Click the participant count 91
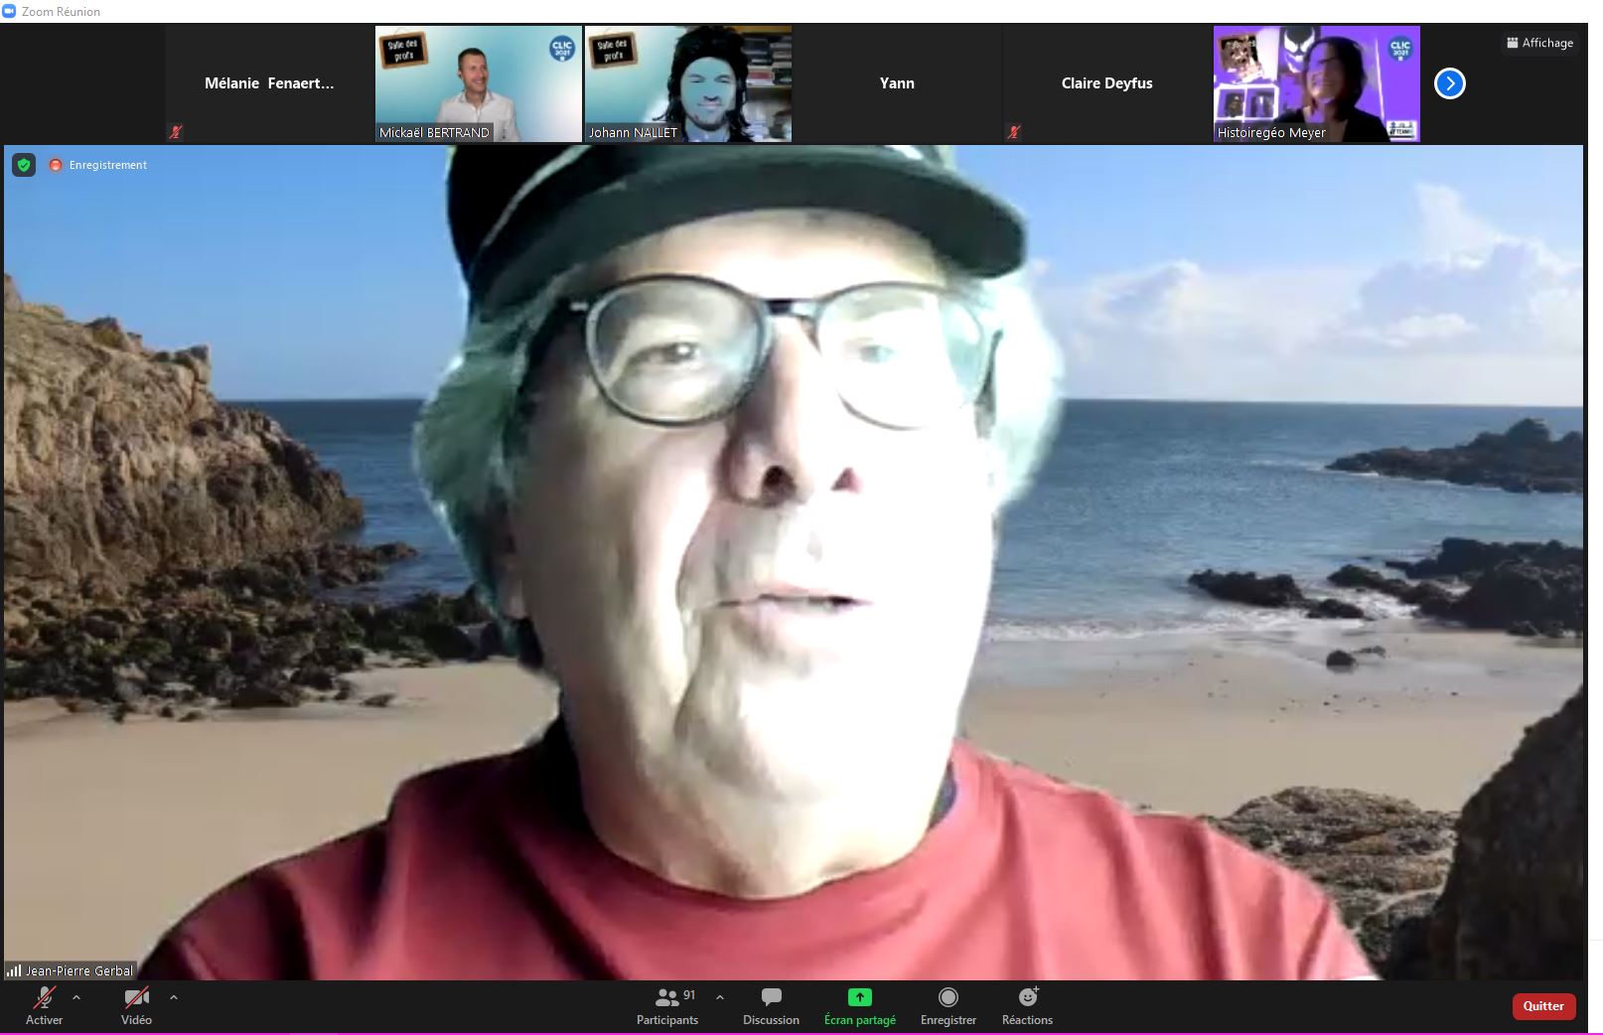This screenshot has width=1603, height=1035. [689, 995]
